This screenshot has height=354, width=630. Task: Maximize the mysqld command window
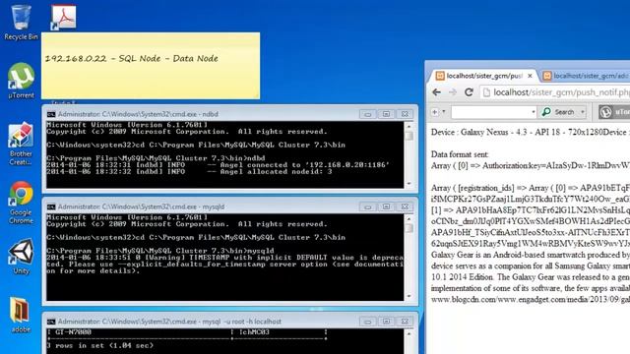coord(386,206)
